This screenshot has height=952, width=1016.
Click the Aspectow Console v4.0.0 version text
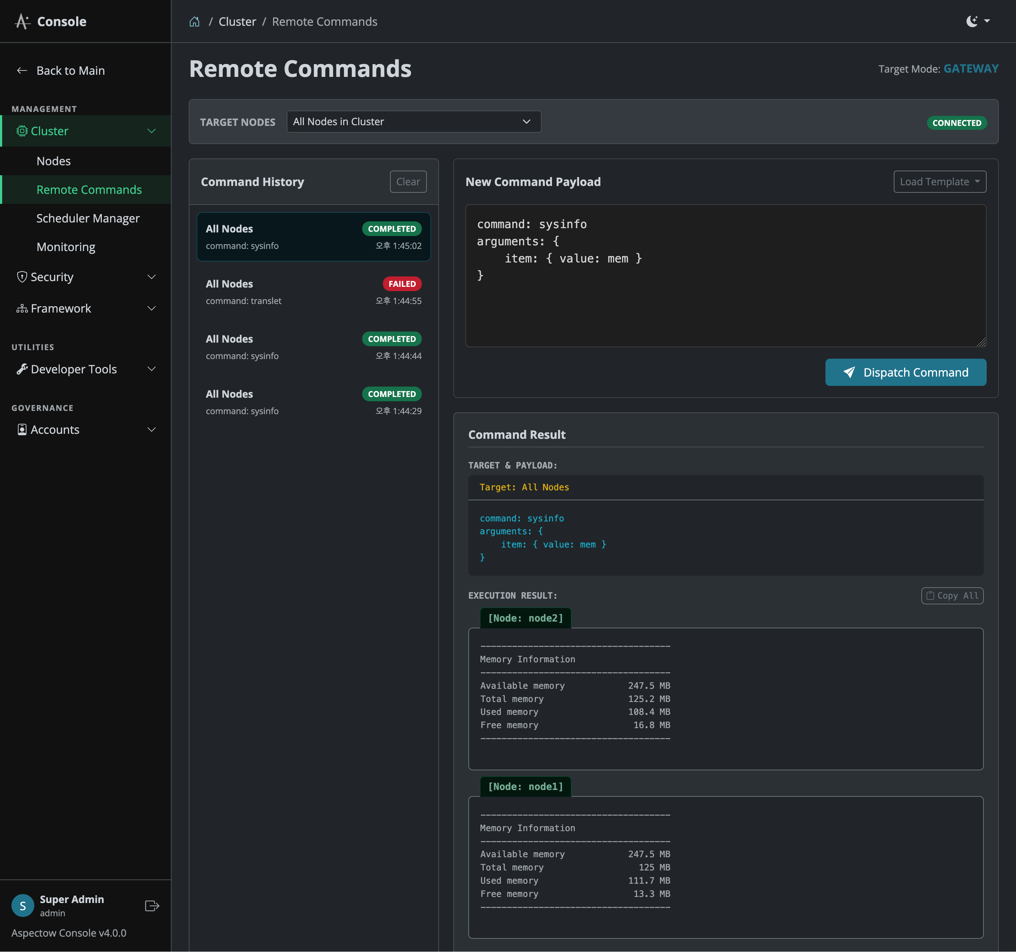click(69, 933)
